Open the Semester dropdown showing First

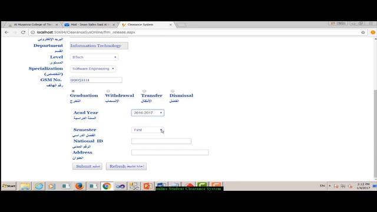coord(148,130)
